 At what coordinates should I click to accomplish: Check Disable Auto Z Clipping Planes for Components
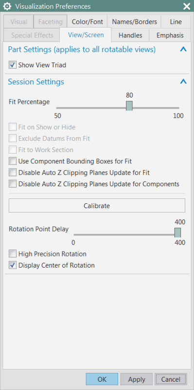point(13,184)
